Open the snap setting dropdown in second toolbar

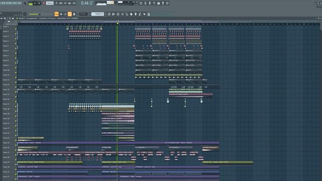(84, 14)
